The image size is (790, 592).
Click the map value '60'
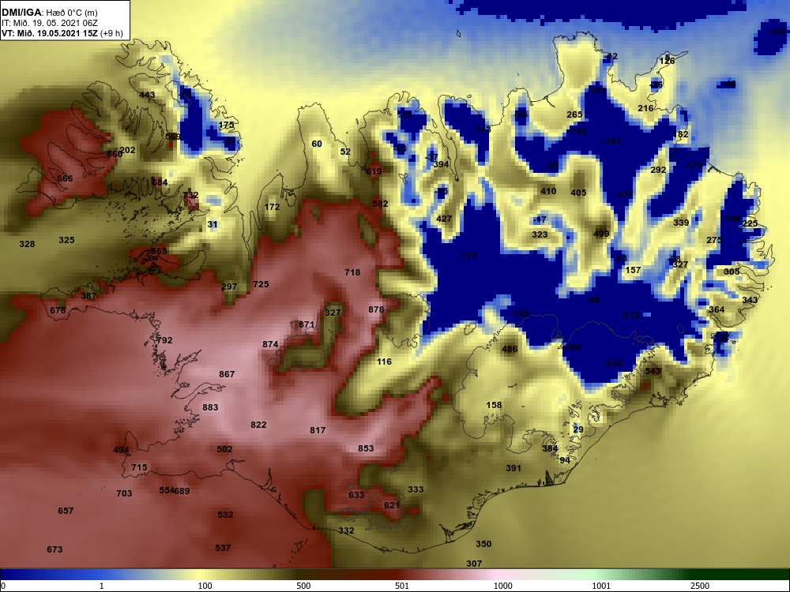pyautogui.click(x=317, y=144)
